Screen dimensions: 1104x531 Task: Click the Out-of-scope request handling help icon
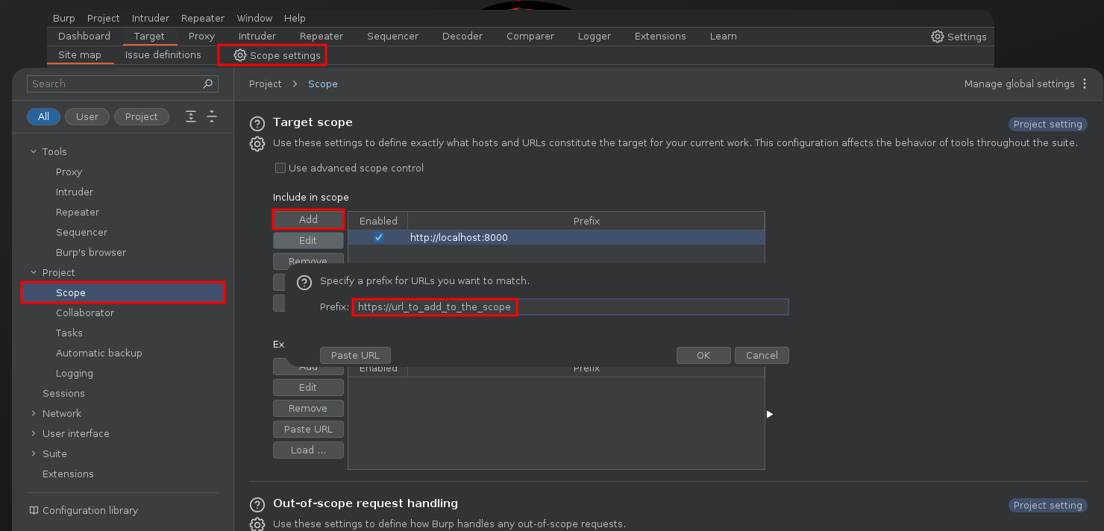(257, 504)
